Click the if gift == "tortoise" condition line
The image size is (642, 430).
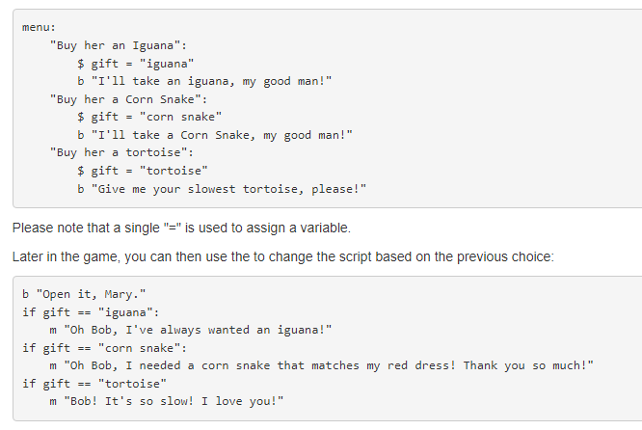94,384
